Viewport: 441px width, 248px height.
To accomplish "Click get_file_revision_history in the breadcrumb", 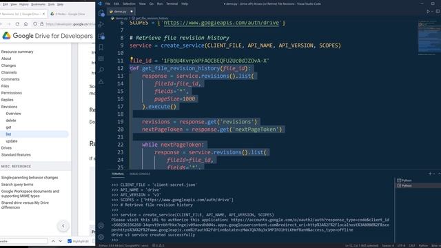I will [x=152, y=19].
